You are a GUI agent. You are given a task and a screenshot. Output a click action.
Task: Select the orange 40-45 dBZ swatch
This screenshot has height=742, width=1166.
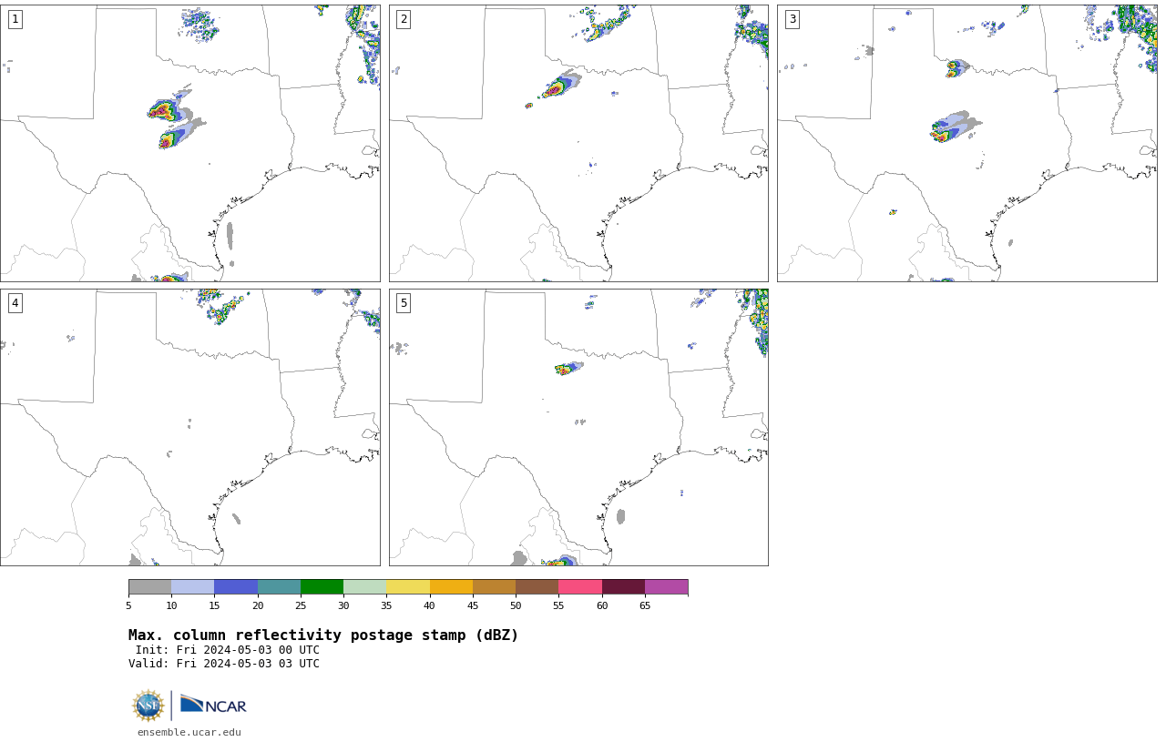tap(451, 587)
